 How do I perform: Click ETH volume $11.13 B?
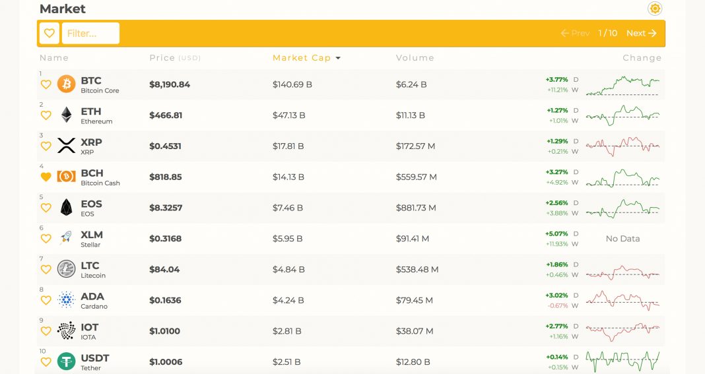coord(410,115)
